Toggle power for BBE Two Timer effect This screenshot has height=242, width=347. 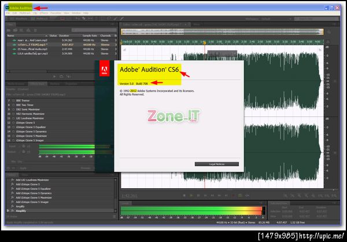[x=13, y=105]
